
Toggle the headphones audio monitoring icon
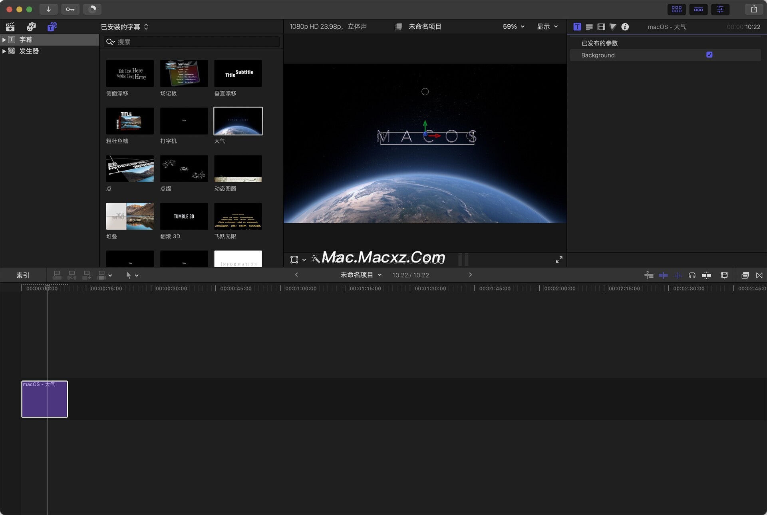692,275
